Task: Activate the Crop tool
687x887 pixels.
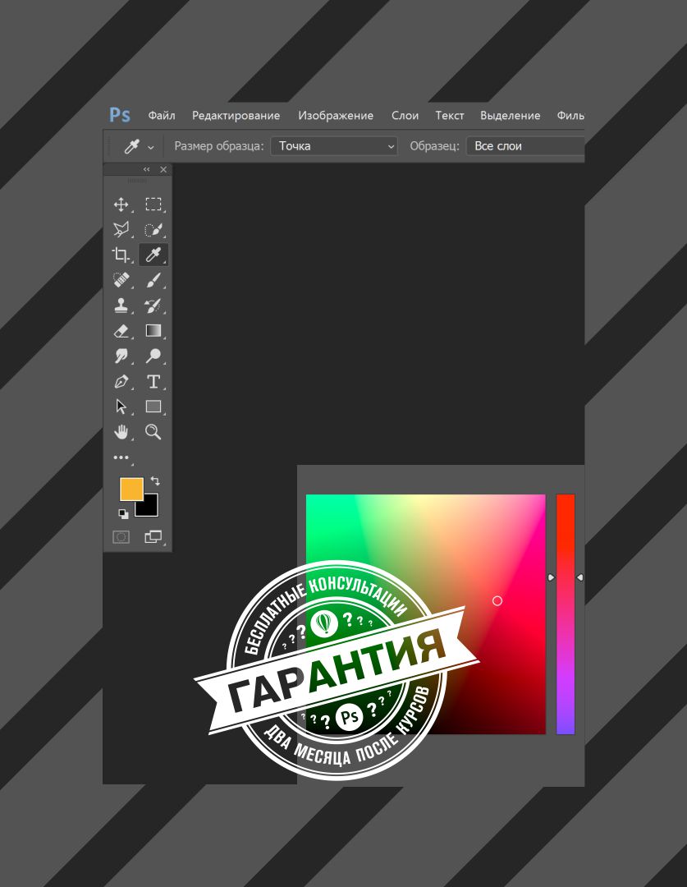Action: click(x=121, y=255)
